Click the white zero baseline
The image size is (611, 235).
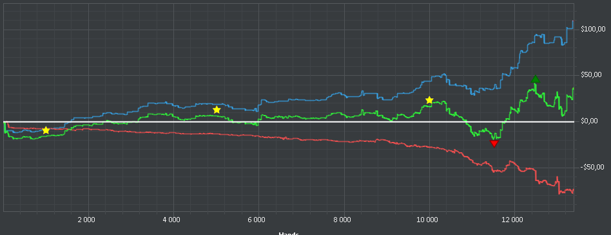point(288,121)
